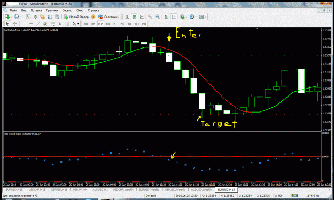Show the Data Window icon
The width and height of the screenshot is (334, 200).
(35, 17)
